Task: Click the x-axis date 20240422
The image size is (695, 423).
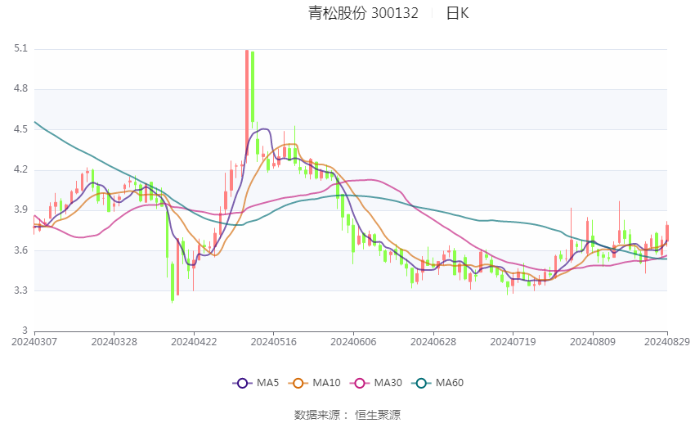Action: [194, 342]
